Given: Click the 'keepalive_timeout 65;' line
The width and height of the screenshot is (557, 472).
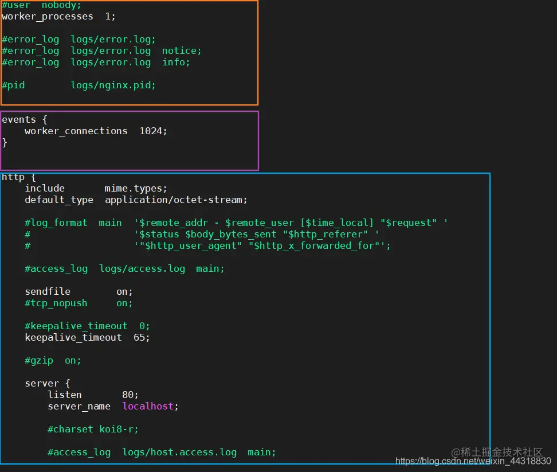Looking at the screenshot, I should tap(87, 338).
